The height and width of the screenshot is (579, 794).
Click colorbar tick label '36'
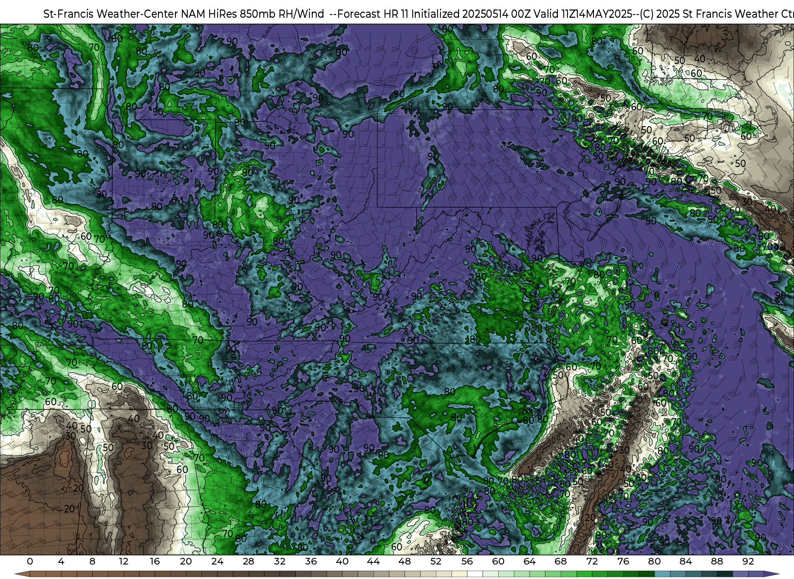point(311,562)
